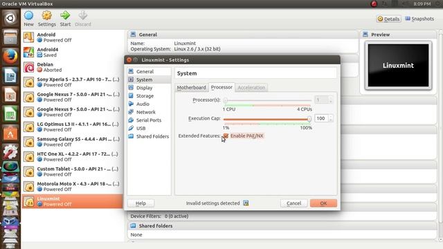Viewport: 443px width, 249px height.
Task: Click the Execution Cap value field
Action: (321, 118)
